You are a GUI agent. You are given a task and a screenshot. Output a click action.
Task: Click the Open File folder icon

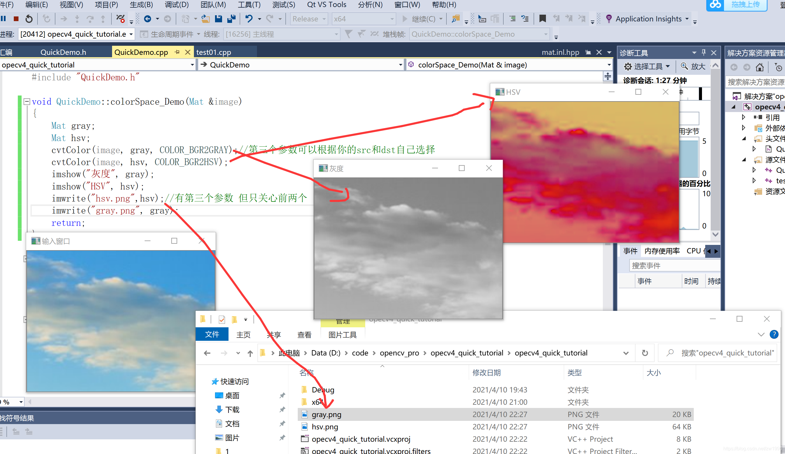pyautogui.click(x=205, y=19)
